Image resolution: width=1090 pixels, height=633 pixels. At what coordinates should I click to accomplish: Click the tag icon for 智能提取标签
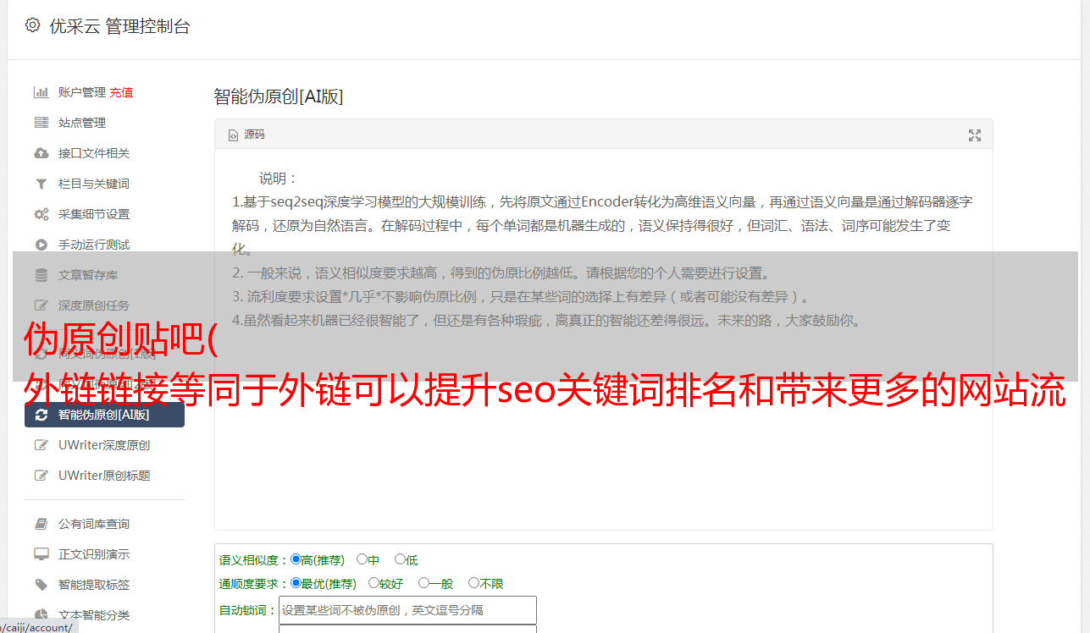pyautogui.click(x=41, y=585)
